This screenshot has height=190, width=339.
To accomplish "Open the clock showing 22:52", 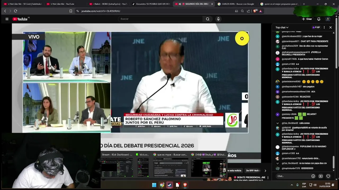I will [x=325, y=185].
